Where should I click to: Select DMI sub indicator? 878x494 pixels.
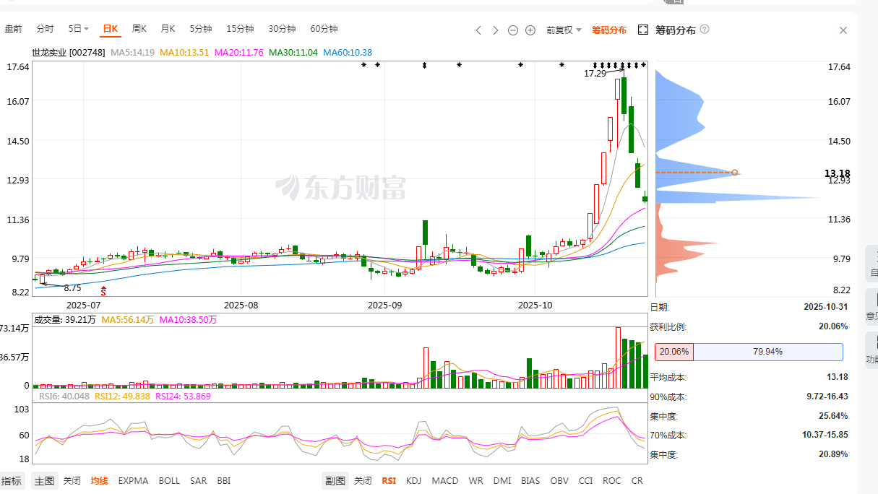coord(502,481)
